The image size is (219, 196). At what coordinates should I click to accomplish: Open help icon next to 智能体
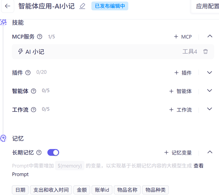[33, 91]
